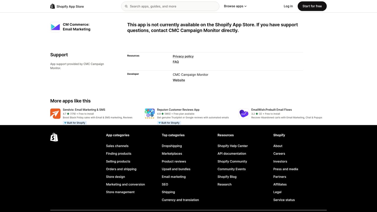Viewport: 377px width, 212px height.
Task: Open the Shopify Help Center link
Action: coord(232,146)
